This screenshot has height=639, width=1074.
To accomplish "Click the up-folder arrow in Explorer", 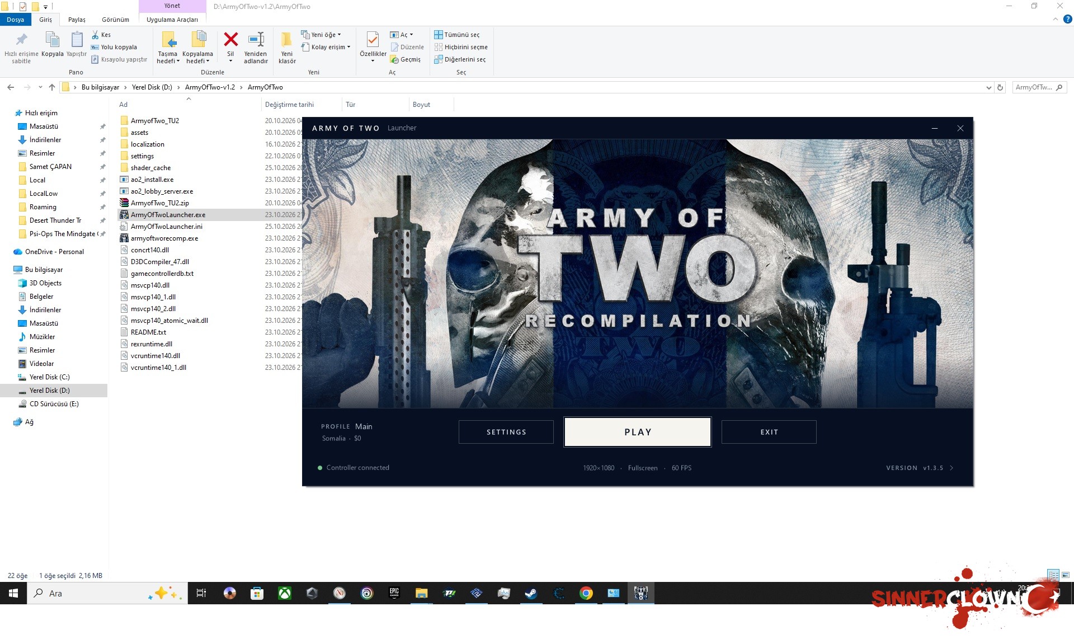I will coord(52,87).
